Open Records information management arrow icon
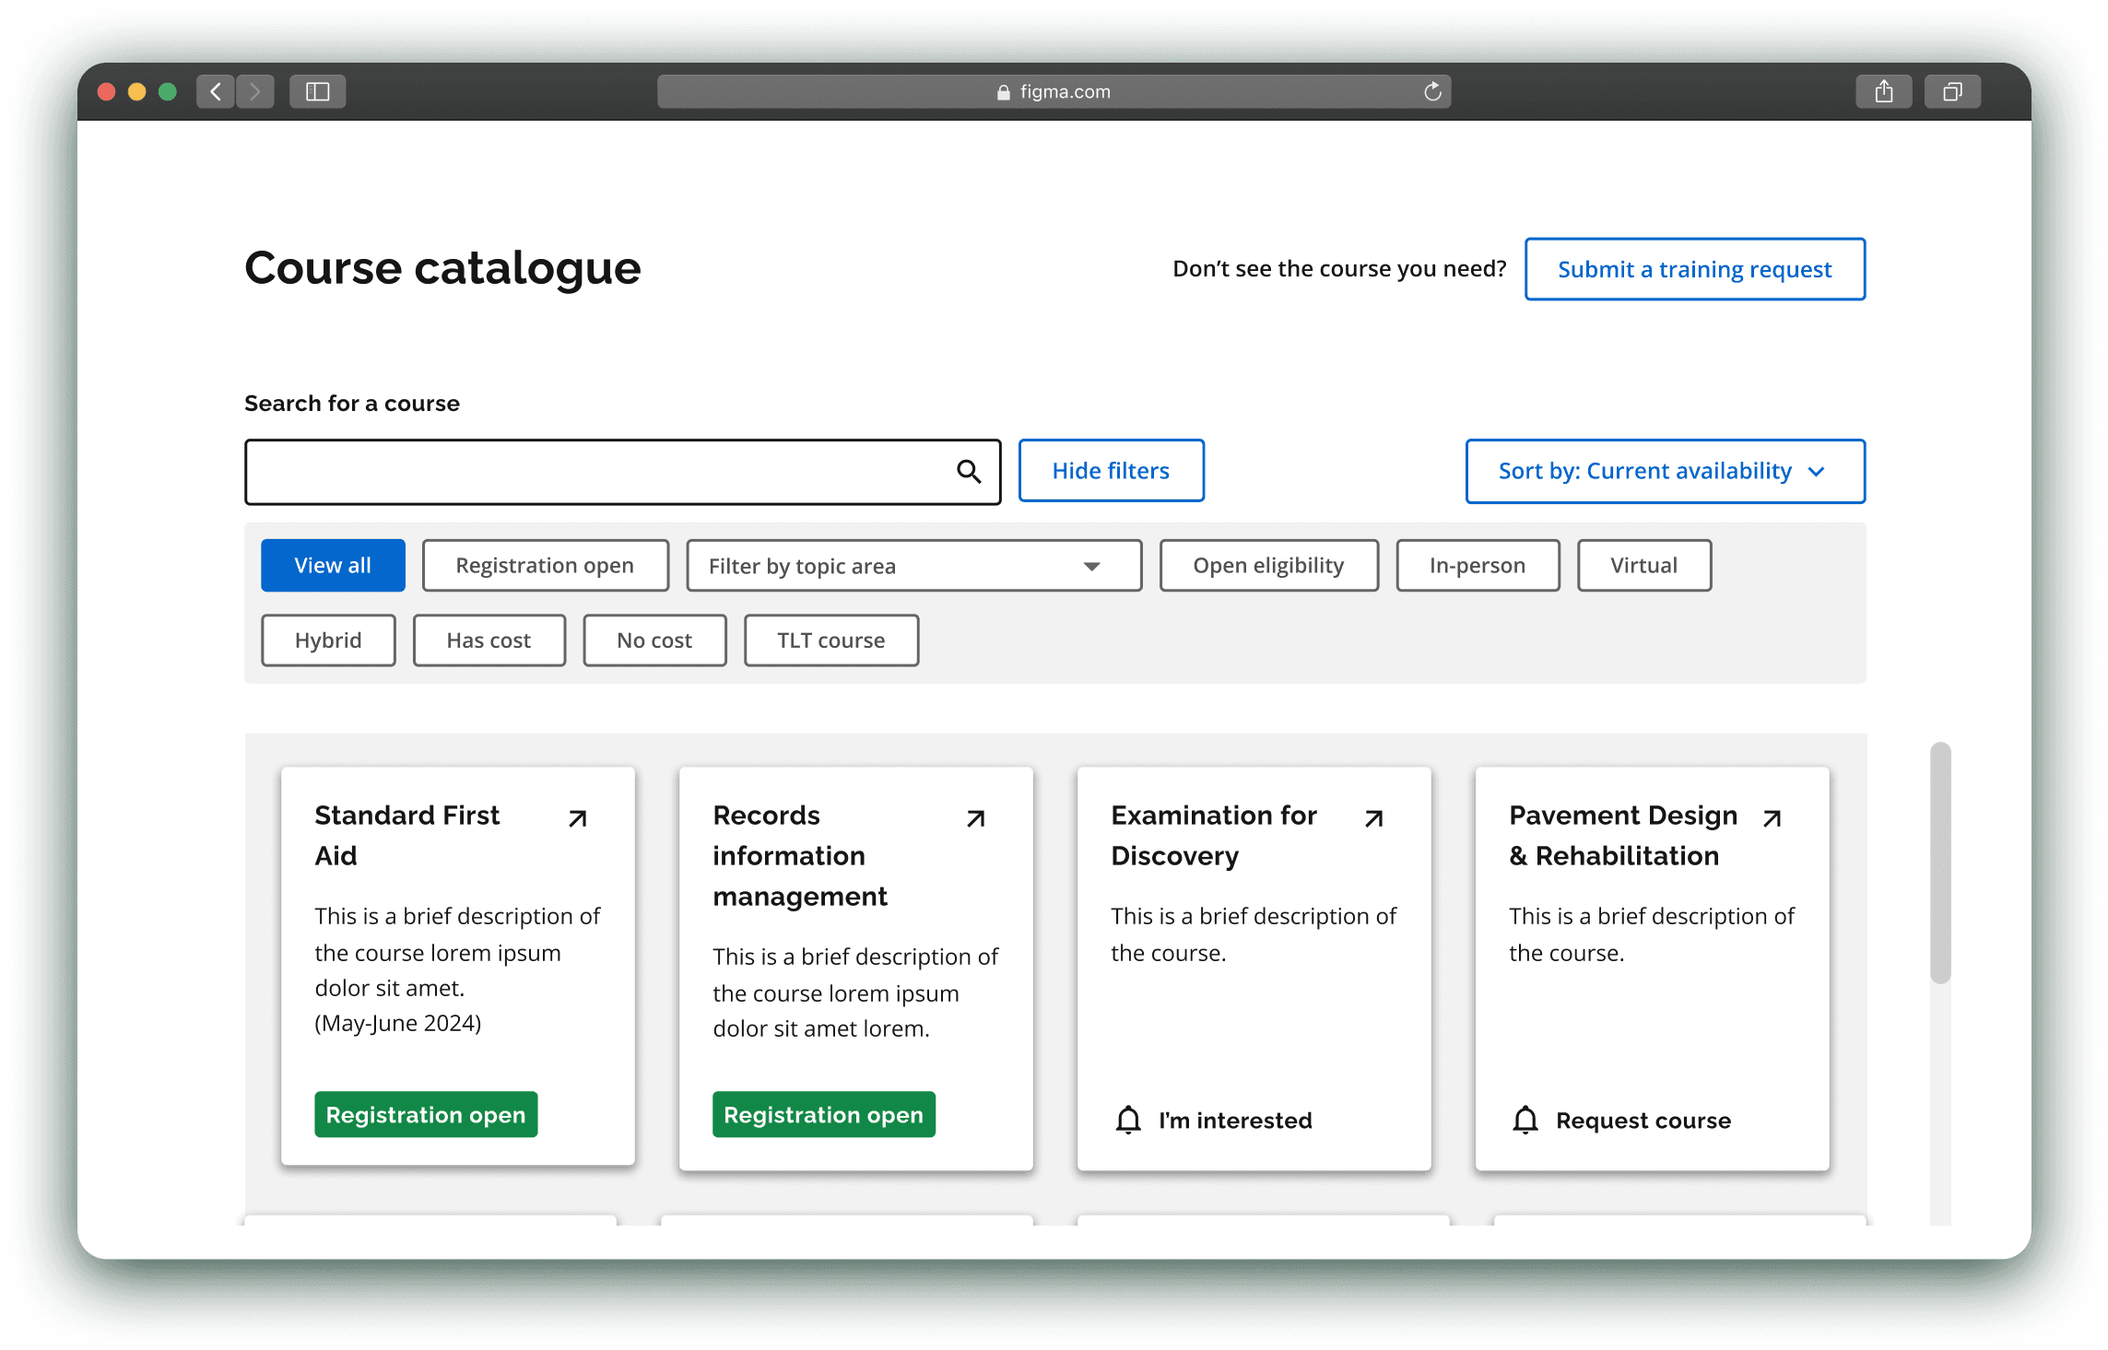2108x1350 pixels. (x=976, y=818)
